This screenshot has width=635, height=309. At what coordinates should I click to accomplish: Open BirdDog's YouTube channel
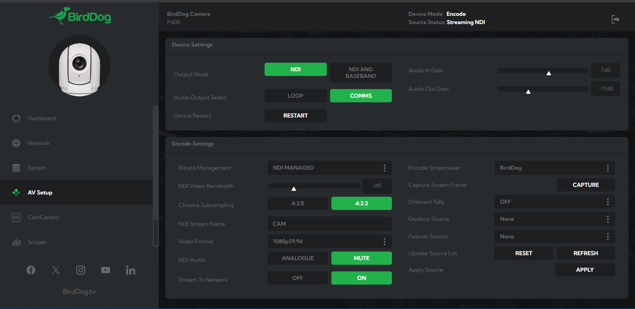click(106, 270)
